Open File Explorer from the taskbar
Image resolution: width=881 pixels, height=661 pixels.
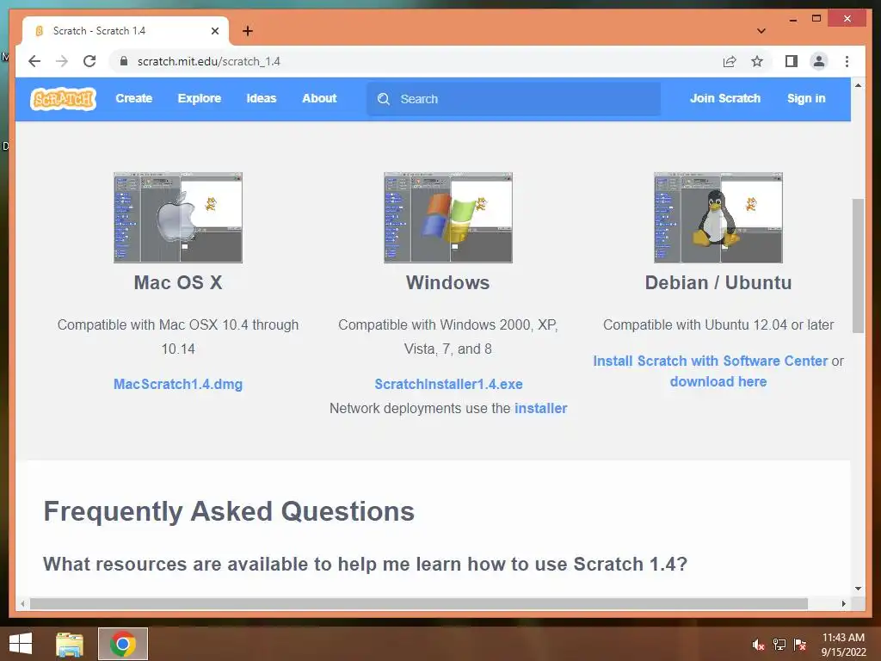tap(70, 644)
